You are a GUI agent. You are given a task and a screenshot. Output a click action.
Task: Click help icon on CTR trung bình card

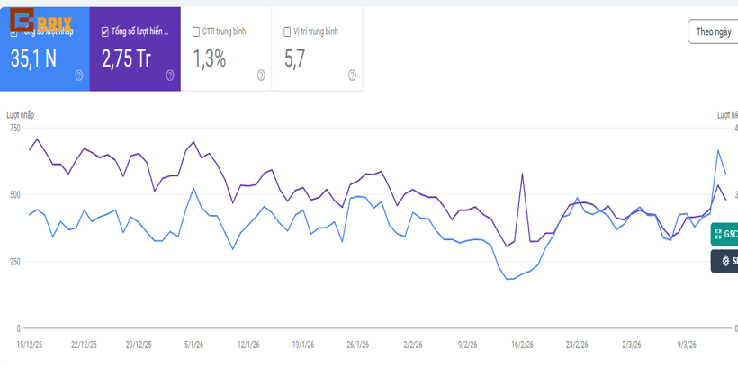click(261, 76)
